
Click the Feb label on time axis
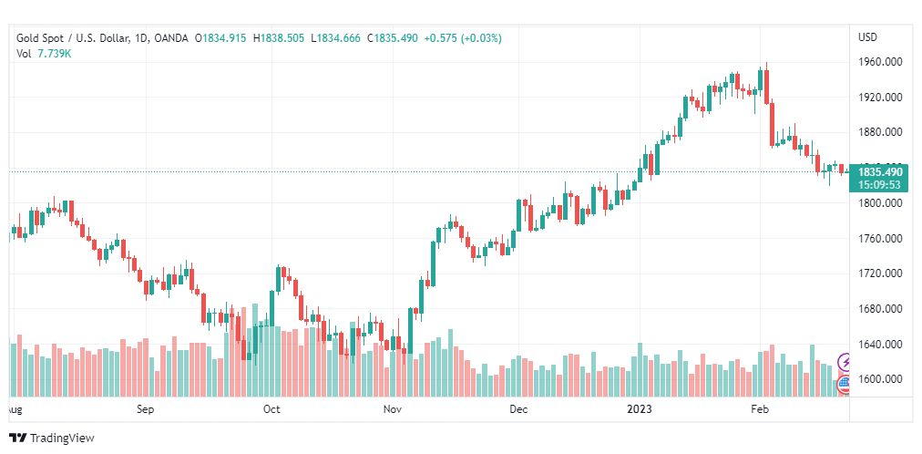[761, 409]
